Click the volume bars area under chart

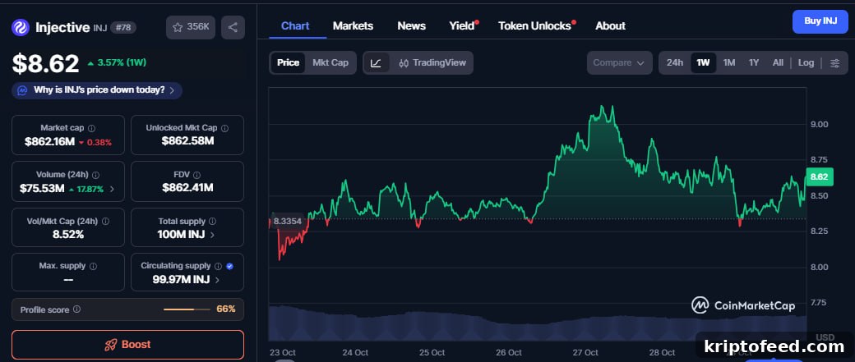537,324
